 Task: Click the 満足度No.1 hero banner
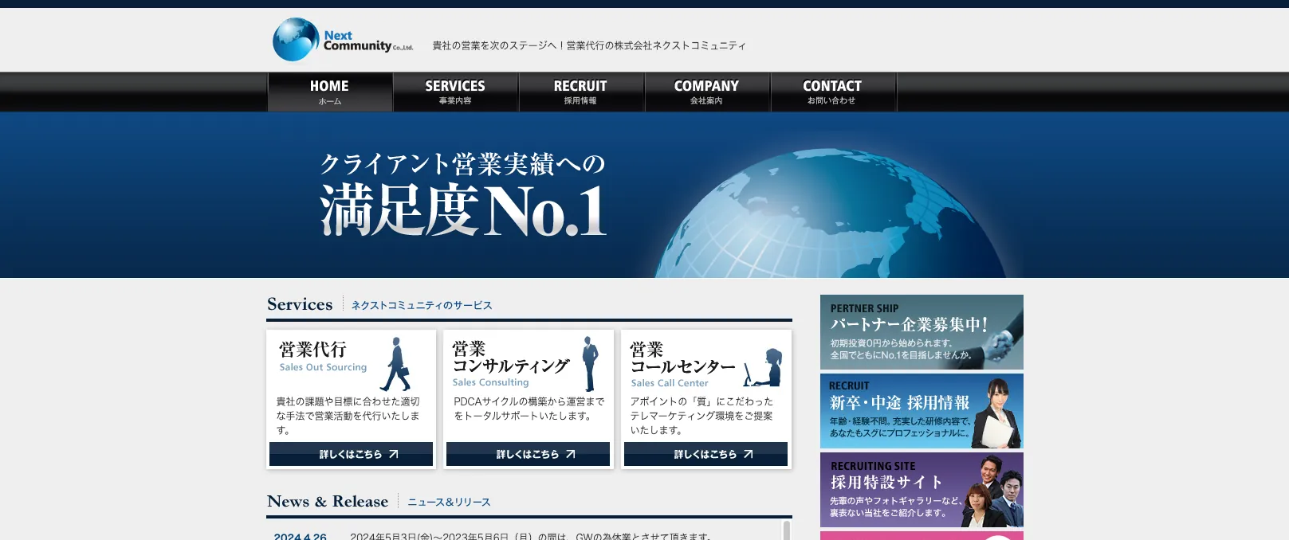pyautogui.click(x=644, y=195)
